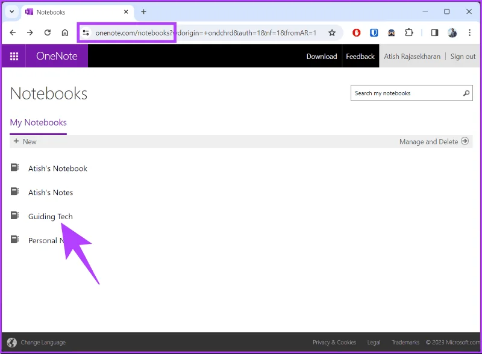
Task: Click the address bar URL
Action: [x=205, y=33]
